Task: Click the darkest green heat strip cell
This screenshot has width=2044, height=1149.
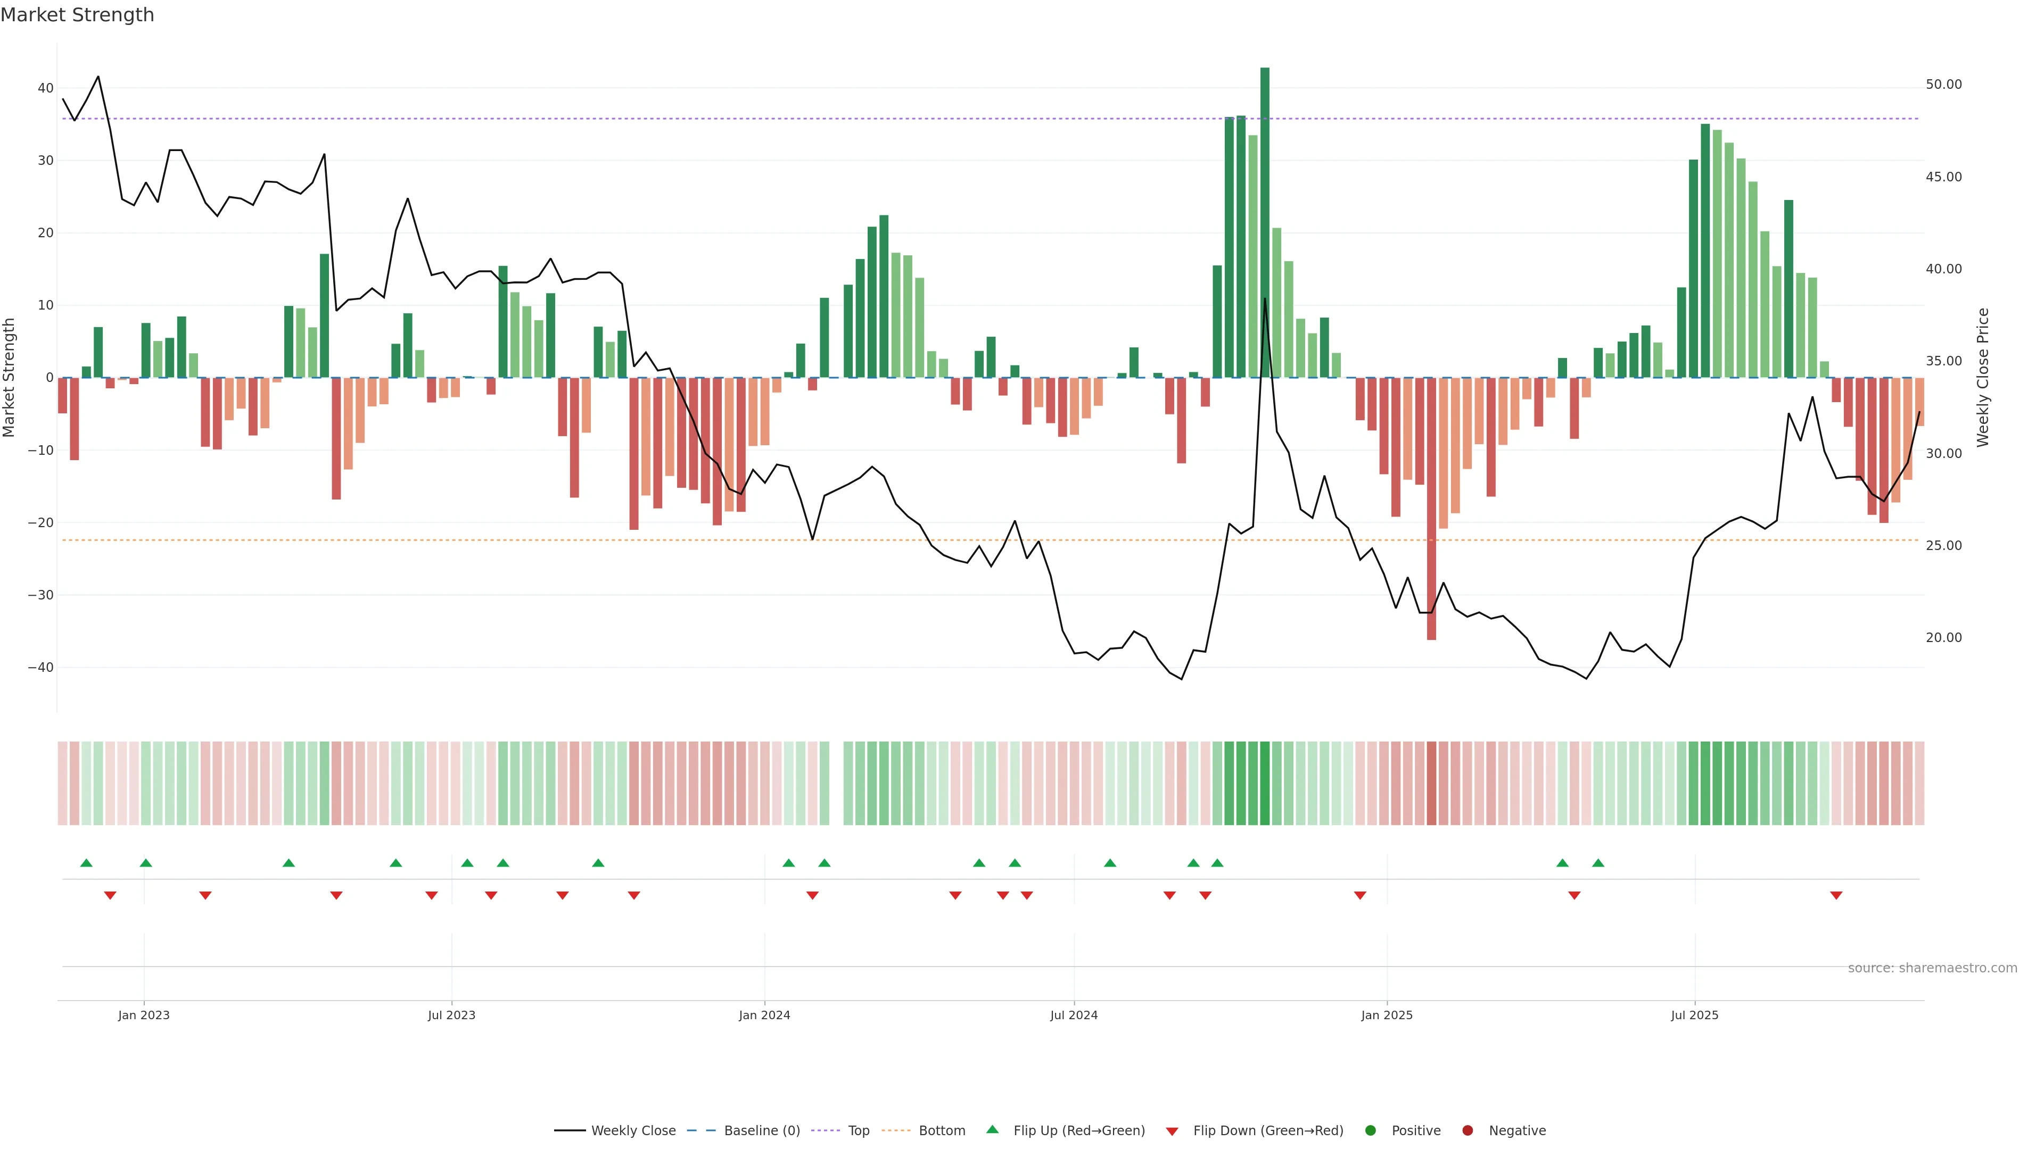Action: [1265, 784]
